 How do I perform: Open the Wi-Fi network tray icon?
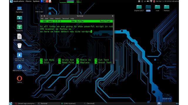coord(151,1)
